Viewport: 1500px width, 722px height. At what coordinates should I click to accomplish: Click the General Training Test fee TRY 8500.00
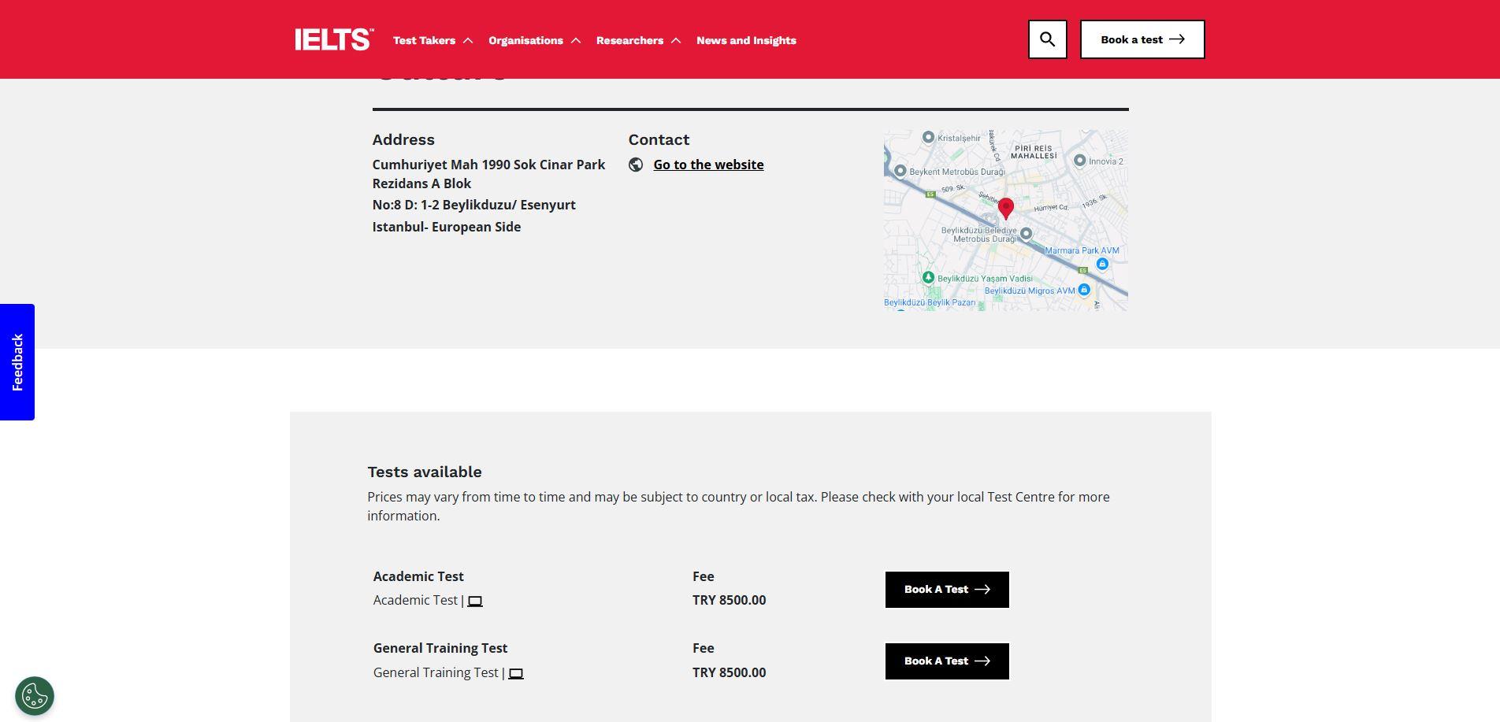[729, 672]
